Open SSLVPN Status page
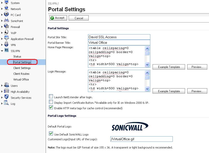Image resolution: width=209 pixels, height=153 pixels. [x=17, y=56]
